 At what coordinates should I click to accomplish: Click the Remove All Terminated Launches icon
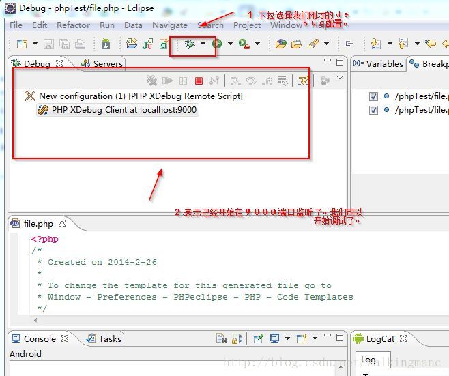[151, 81]
